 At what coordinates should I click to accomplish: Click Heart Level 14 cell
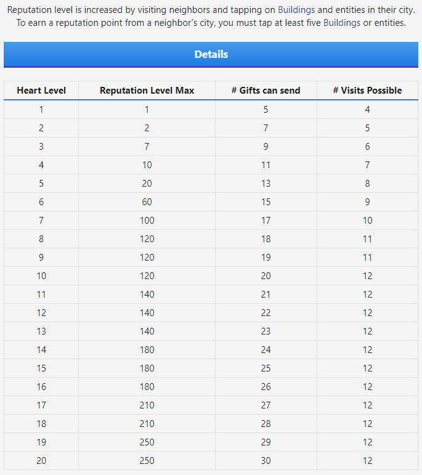click(x=41, y=349)
